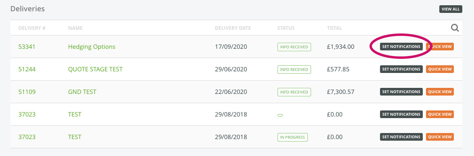Click Info Received badge for Hedging Options
This screenshot has width=474, height=156.
294,47
